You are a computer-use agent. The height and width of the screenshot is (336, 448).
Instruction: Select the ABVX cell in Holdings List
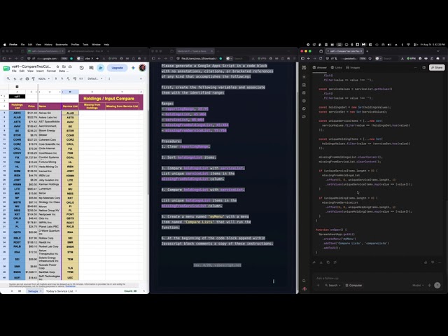17,113
